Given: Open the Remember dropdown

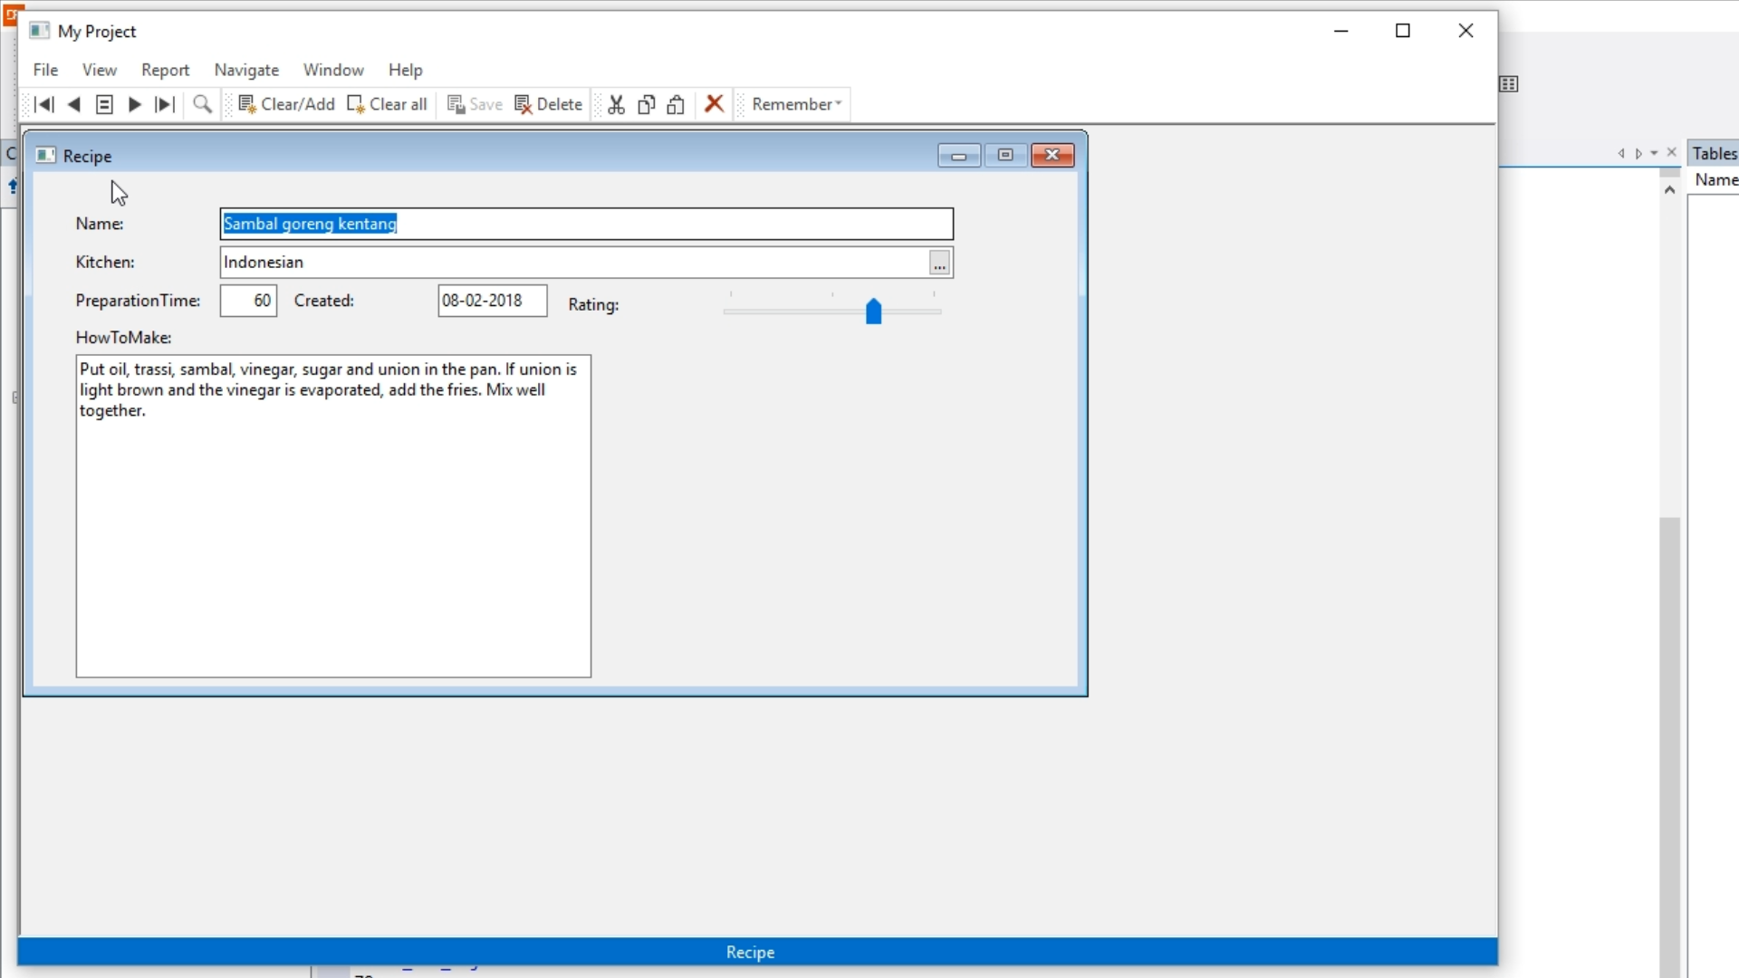Looking at the screenshot, I should pos(796,104).
